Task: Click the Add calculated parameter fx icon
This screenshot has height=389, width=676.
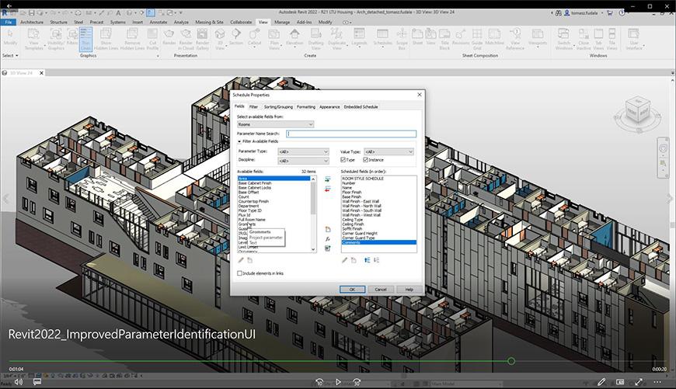Action: pyautogui.click(x=328, y=238)
